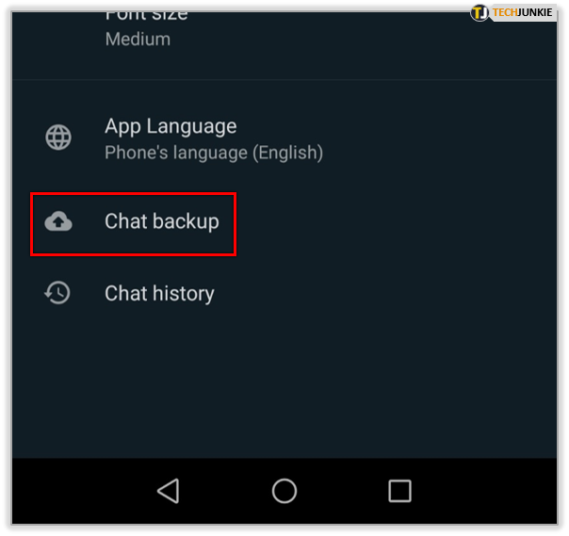The width and height of the screenshot is (569, 536).
Task: Tap the Android back triangle button
Action: click(169, 491)
